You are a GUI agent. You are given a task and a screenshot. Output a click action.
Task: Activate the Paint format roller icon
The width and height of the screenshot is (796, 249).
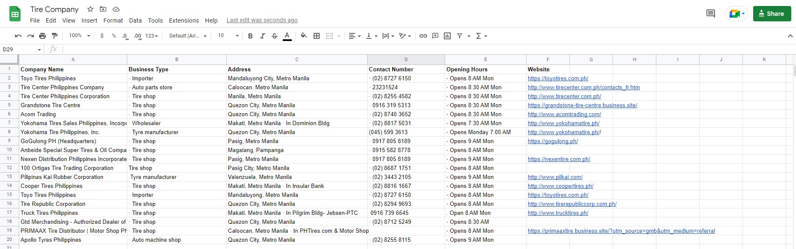(x=54, y=36)
